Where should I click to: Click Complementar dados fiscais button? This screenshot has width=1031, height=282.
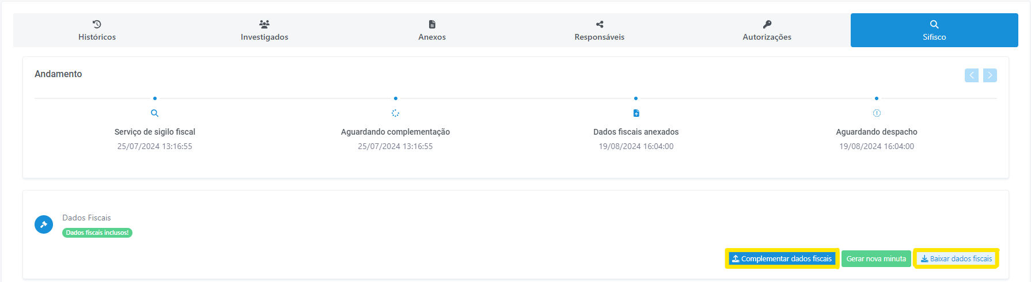click(x=782, y=259)
